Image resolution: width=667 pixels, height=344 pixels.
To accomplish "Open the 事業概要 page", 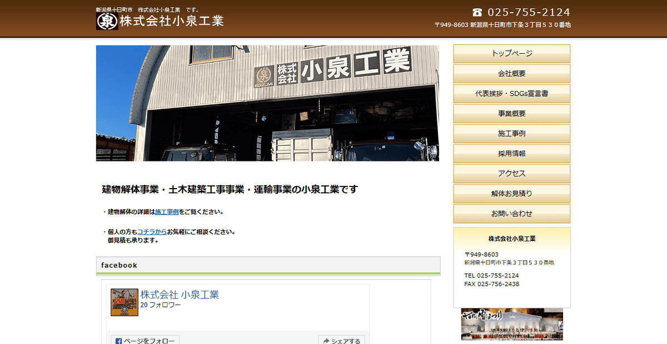I will (x=511, y=114).
